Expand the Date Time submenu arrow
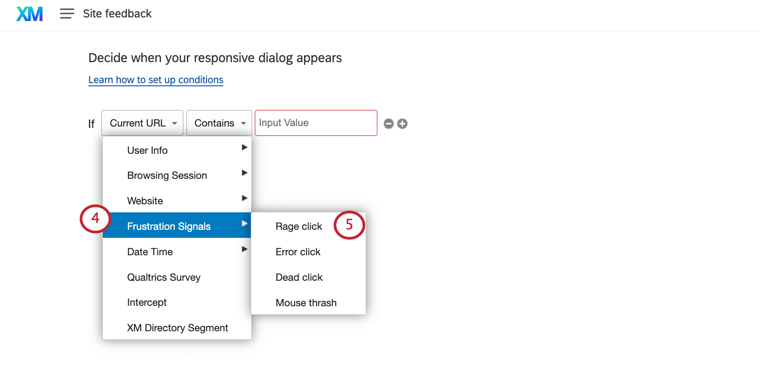Screen dimensions: 760x380 tap(244, 249)
